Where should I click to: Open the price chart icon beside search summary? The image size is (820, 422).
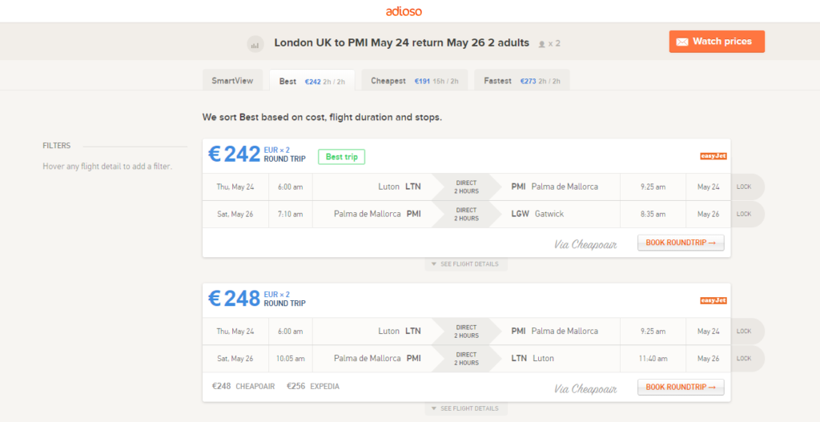tap(255, 44)
